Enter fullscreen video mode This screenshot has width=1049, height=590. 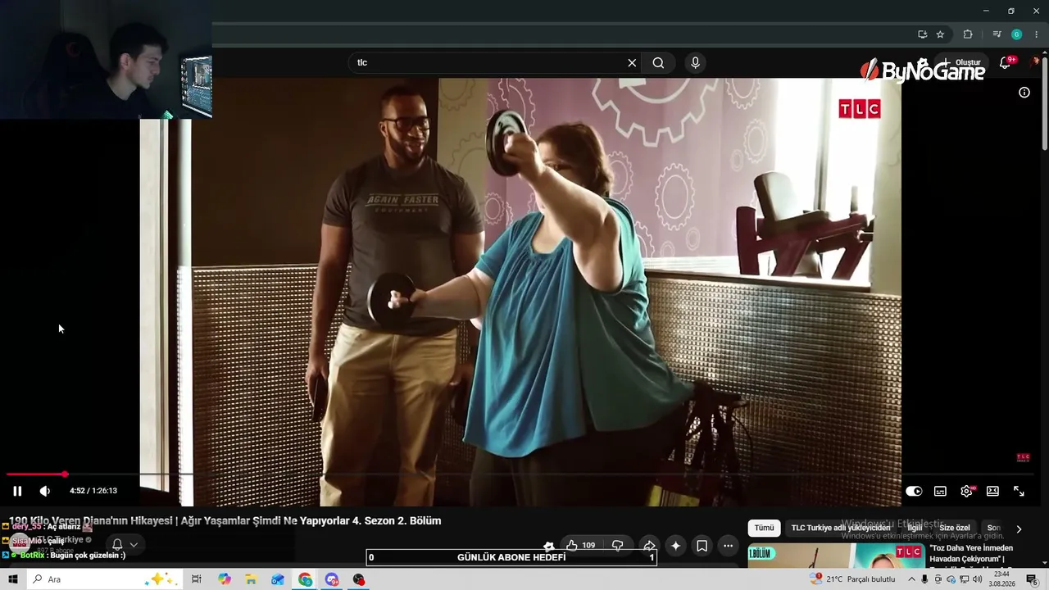[x=1019, y=491]
